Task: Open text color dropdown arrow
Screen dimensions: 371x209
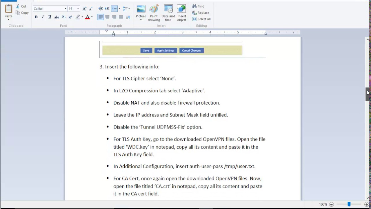Action: (x=92, y=17)
